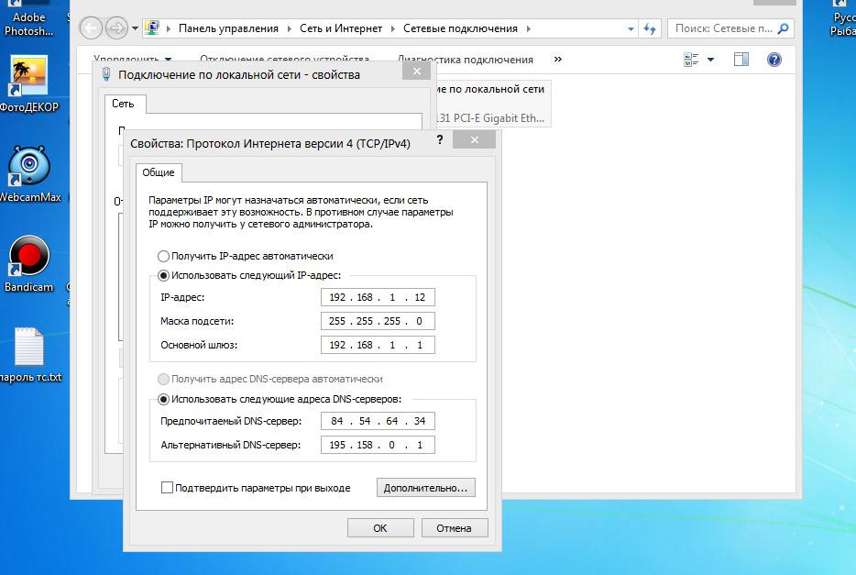856x575 pixels.
Task: Select 'Использовать следующий IP-адрес' radio button
Action: 164,275
